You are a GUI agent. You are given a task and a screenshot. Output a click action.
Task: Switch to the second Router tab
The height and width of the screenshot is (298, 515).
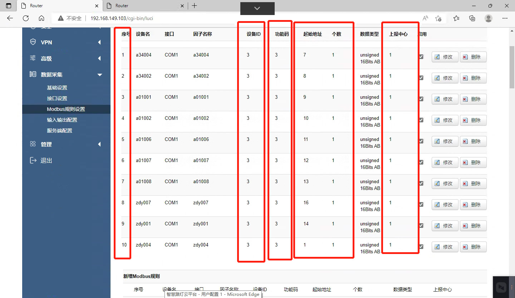144,6
